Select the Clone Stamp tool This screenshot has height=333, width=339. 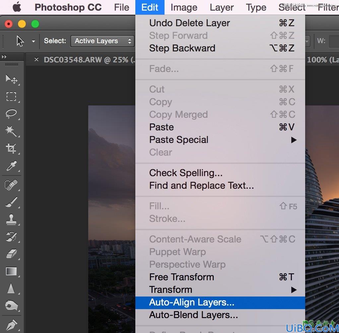11,219
